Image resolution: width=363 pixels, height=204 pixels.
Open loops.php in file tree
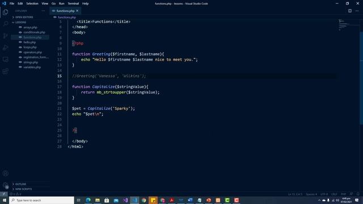coord(30,47)
